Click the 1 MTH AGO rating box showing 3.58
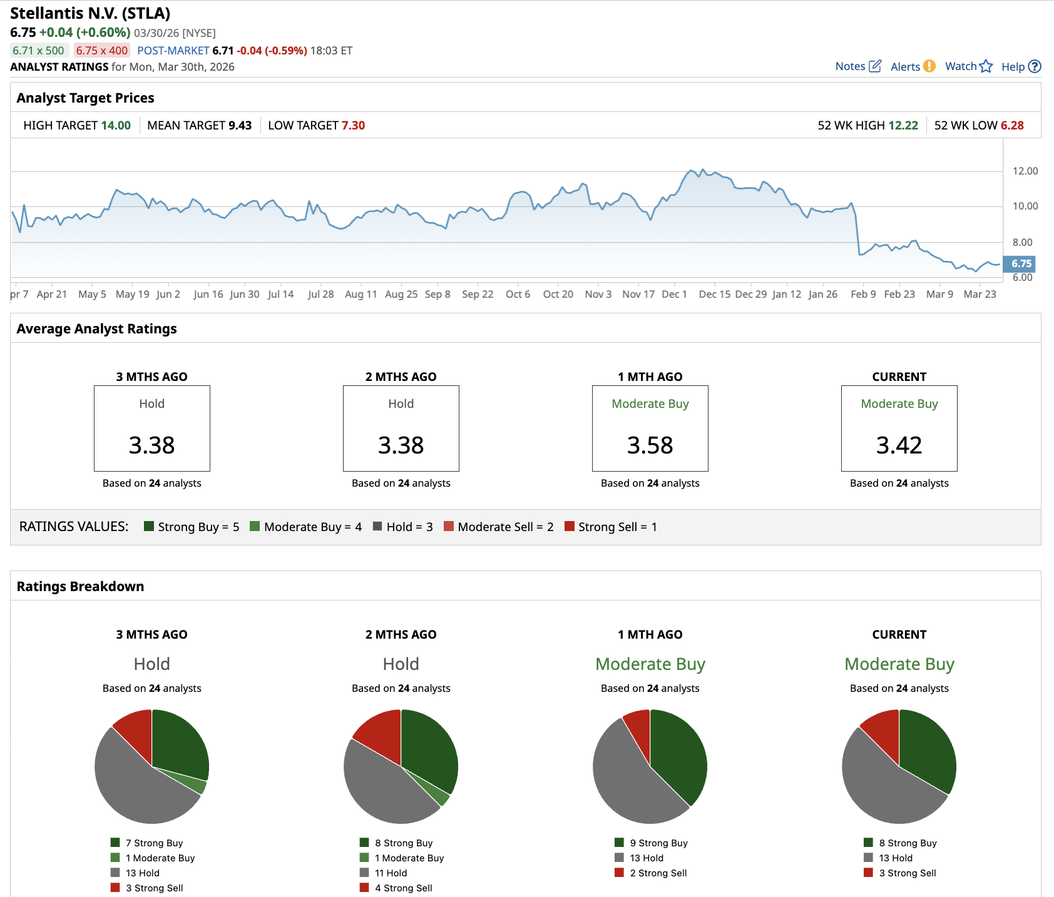1054x897 pixels. point(650,428)
